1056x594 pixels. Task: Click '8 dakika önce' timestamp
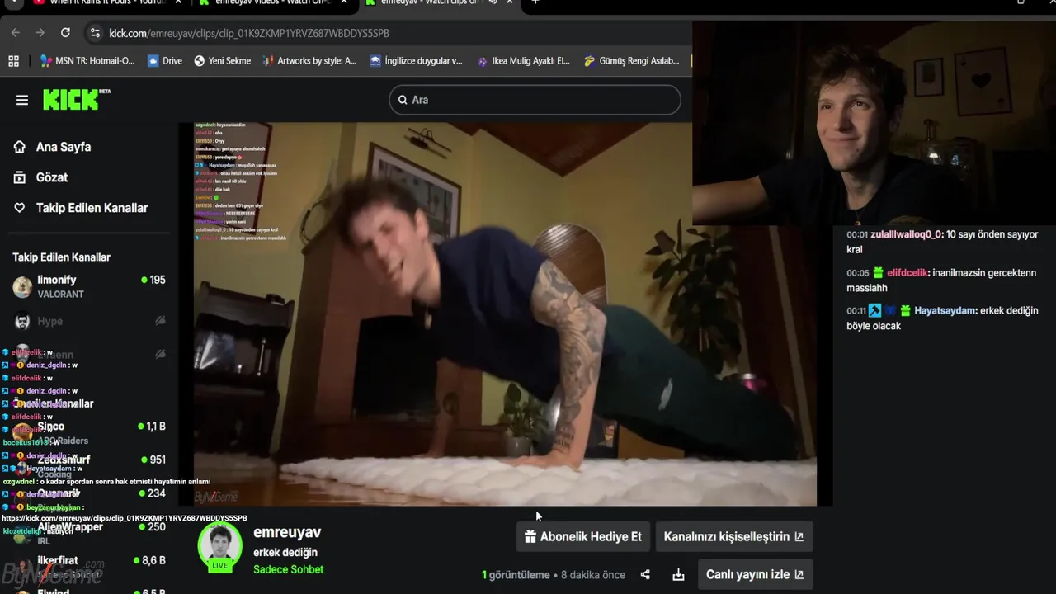click(593, 575)
